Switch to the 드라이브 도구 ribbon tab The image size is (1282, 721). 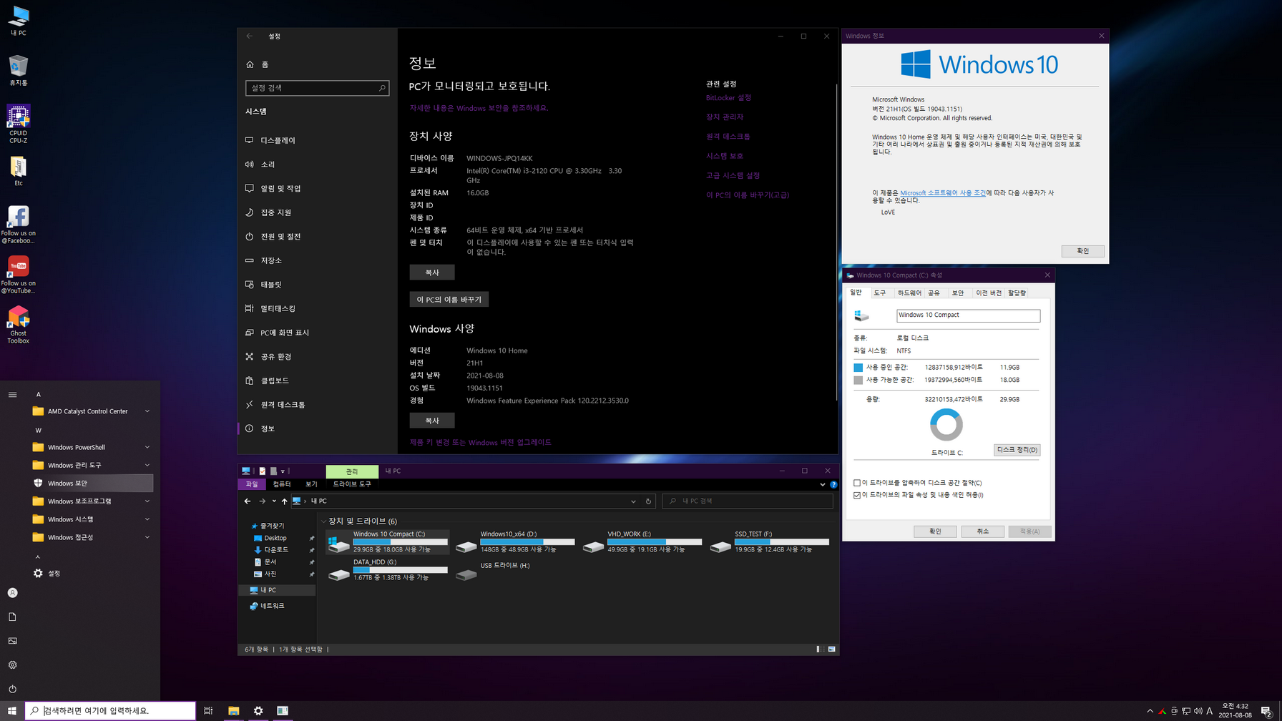(352, 484)
